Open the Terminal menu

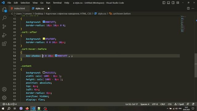[x=57, y=3]
